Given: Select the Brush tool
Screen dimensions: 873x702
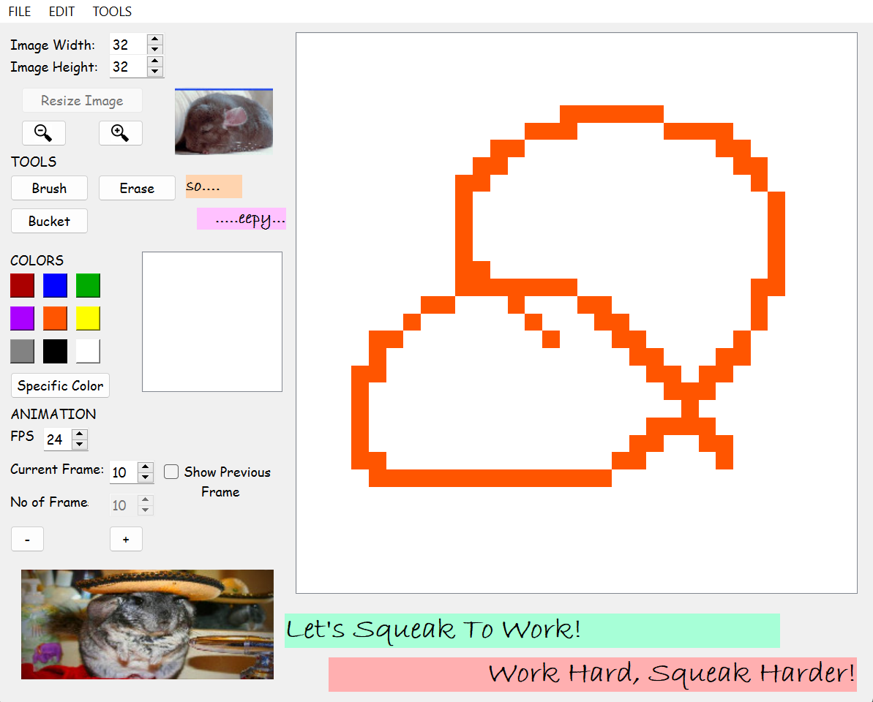Looking at the screenshot, I should point(49,188).
